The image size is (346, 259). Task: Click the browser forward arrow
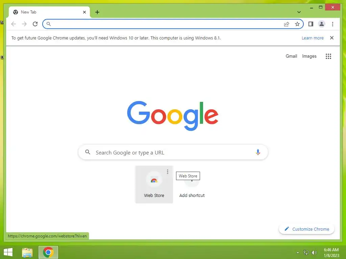click(24, 24)
